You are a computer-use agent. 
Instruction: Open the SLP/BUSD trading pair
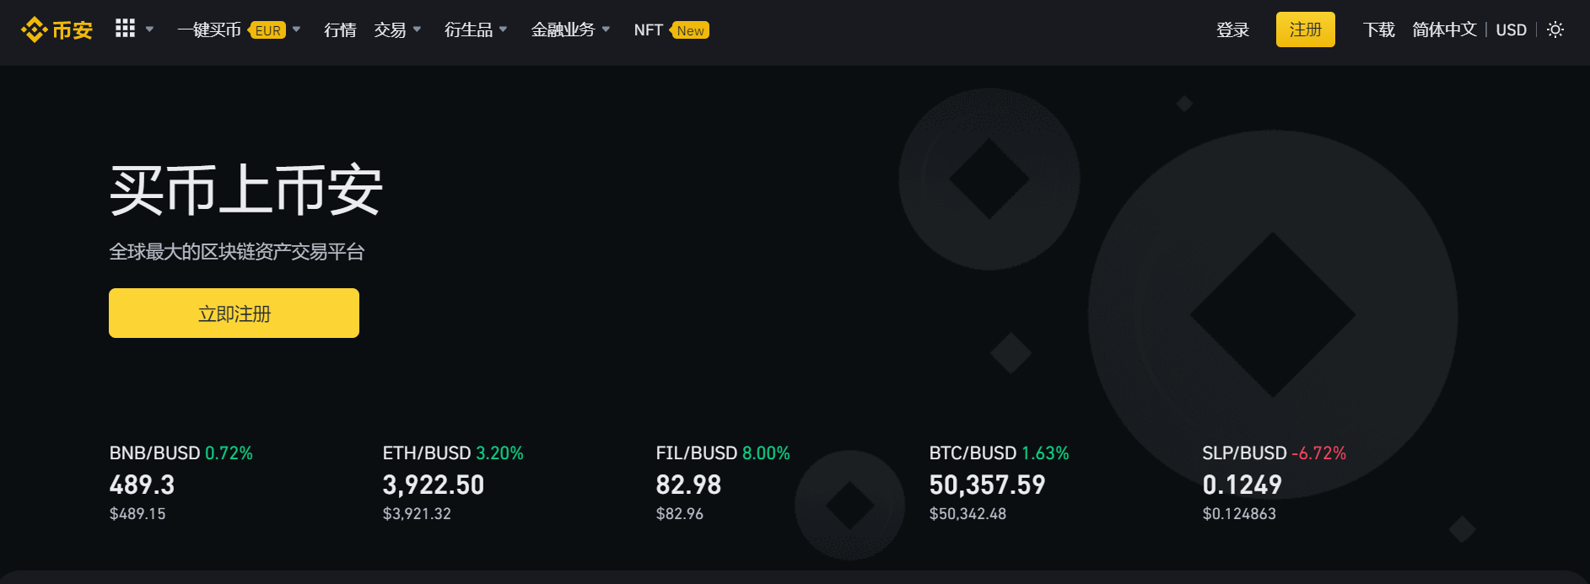pos(1244,453)
